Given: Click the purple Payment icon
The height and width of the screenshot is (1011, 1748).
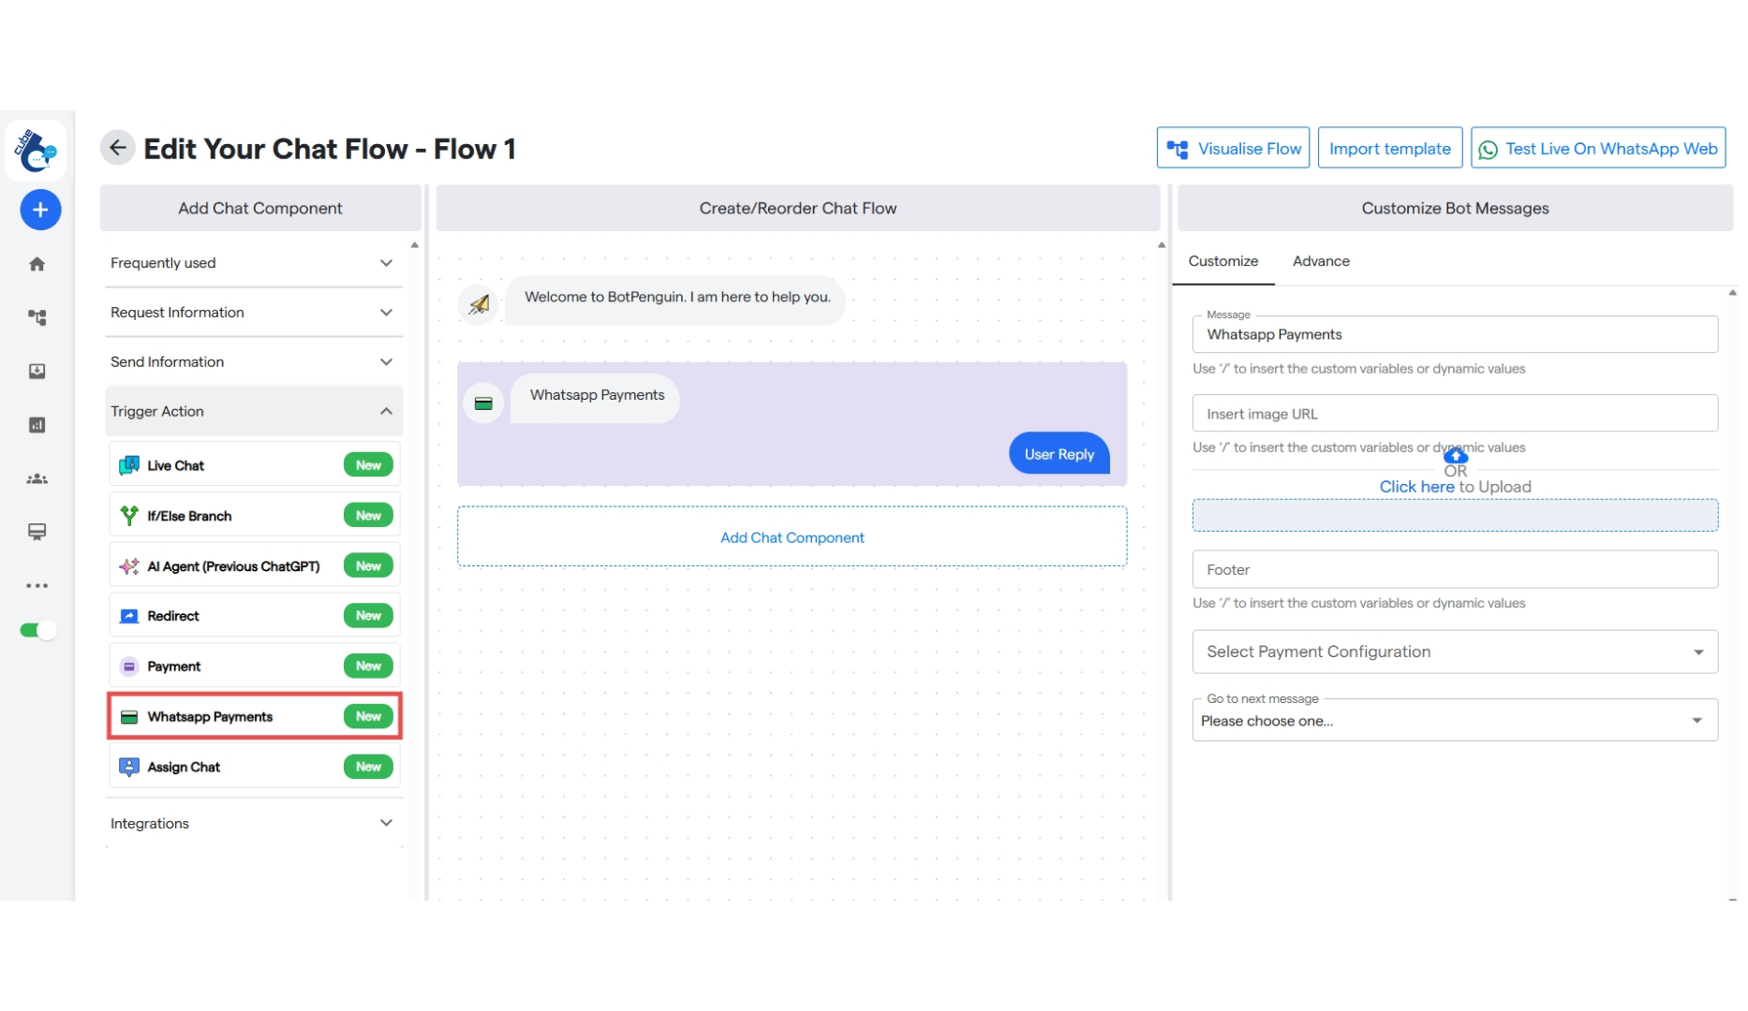Looking at the screenshot, I should click(129, 667).
